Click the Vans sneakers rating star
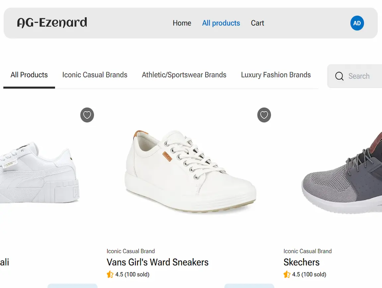Image resolution: width=382 pixels, height=288 pixels. (110, 274)
